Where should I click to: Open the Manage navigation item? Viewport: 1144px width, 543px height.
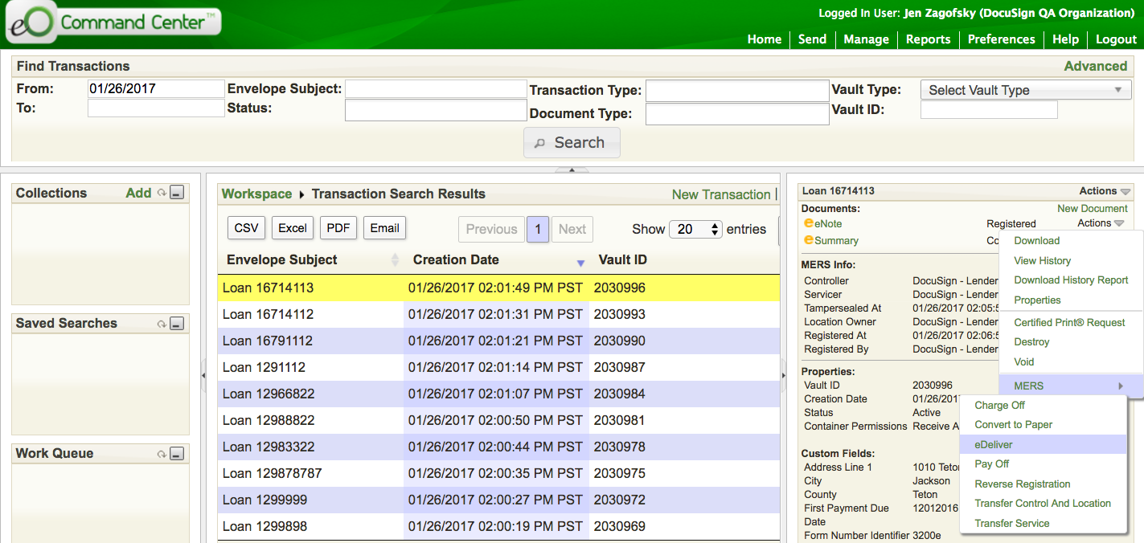(866, 39)
